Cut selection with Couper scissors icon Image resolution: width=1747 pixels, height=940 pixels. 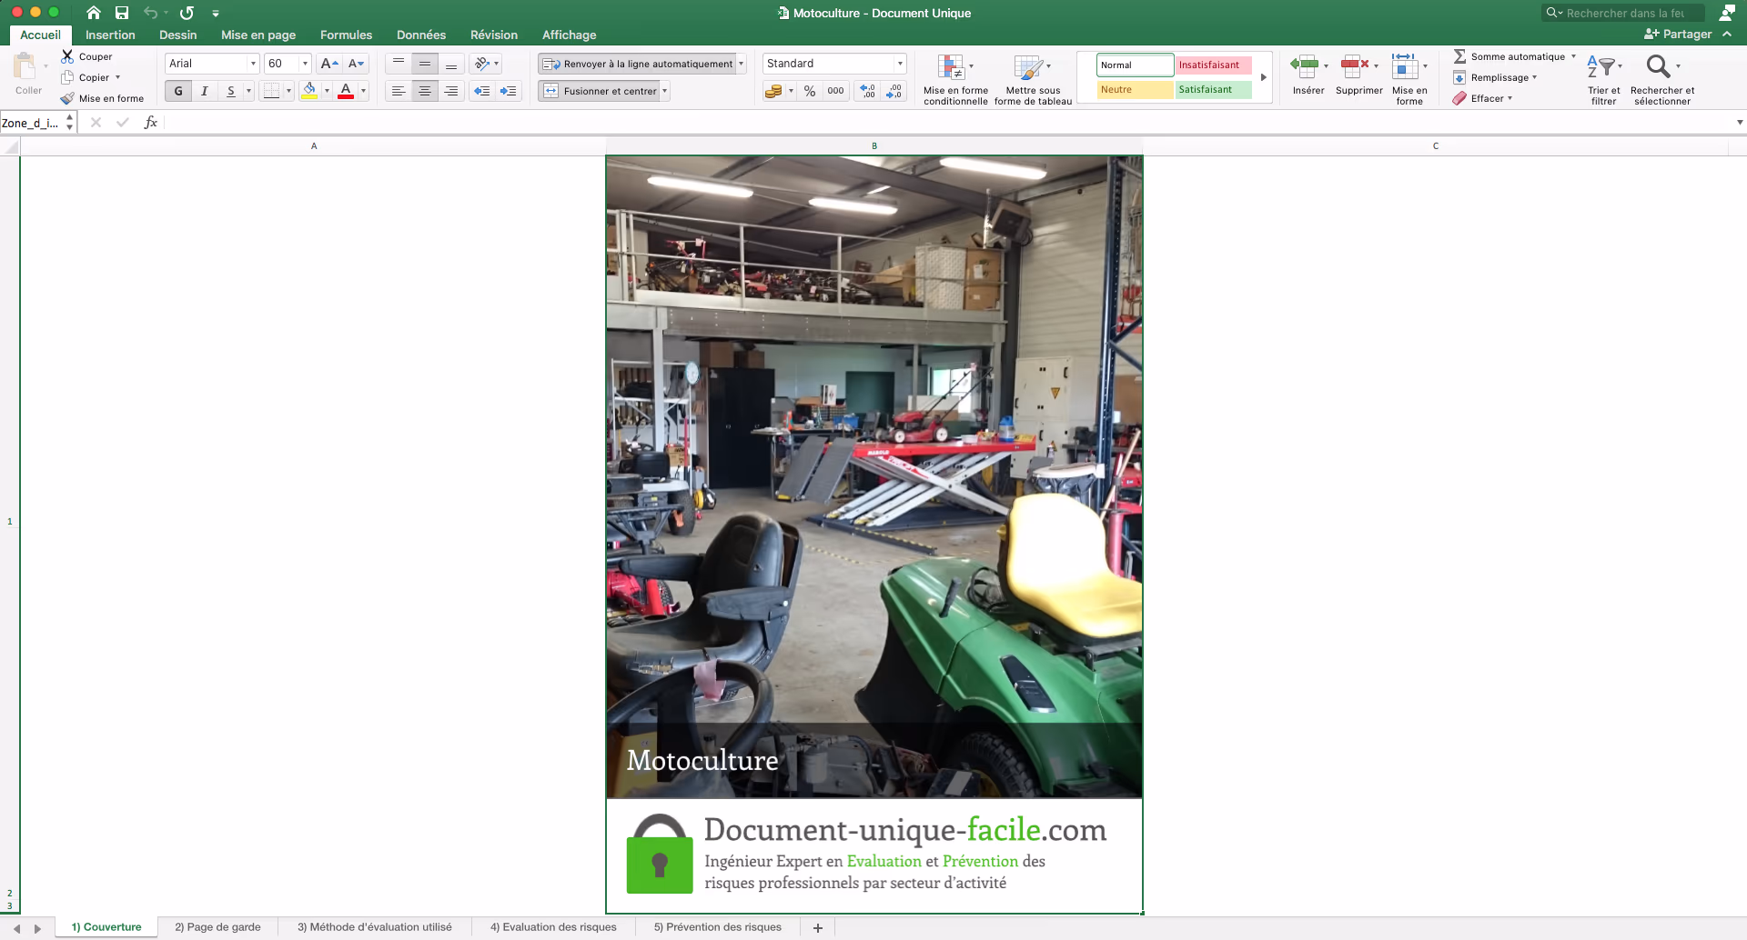pos(67,56)
